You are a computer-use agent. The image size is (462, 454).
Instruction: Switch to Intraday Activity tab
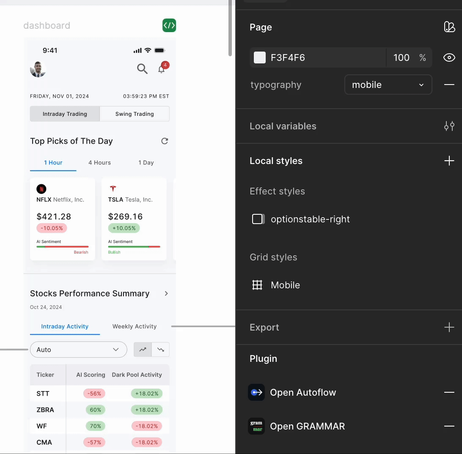(65, 326)
